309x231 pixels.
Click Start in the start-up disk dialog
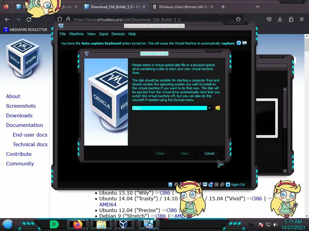pyautogui.click(x=184, y=153)
